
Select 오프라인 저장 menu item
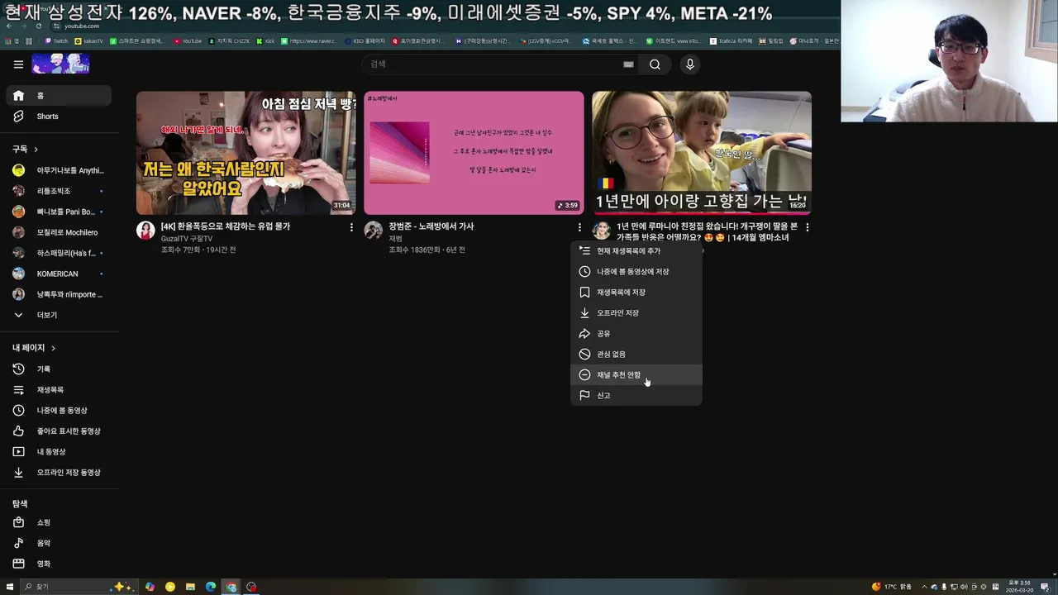636,313
